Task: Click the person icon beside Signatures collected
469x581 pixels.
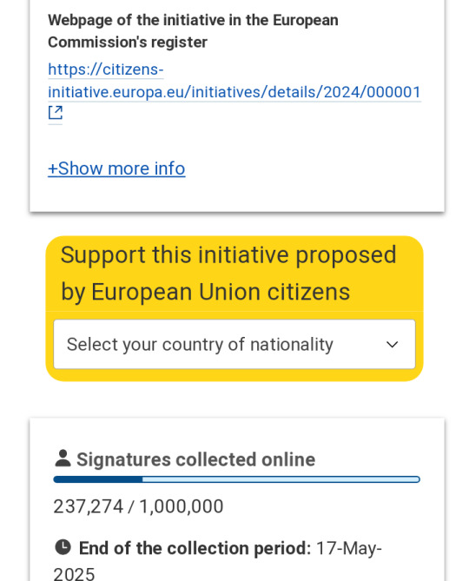Action: [x=63, y=459]
